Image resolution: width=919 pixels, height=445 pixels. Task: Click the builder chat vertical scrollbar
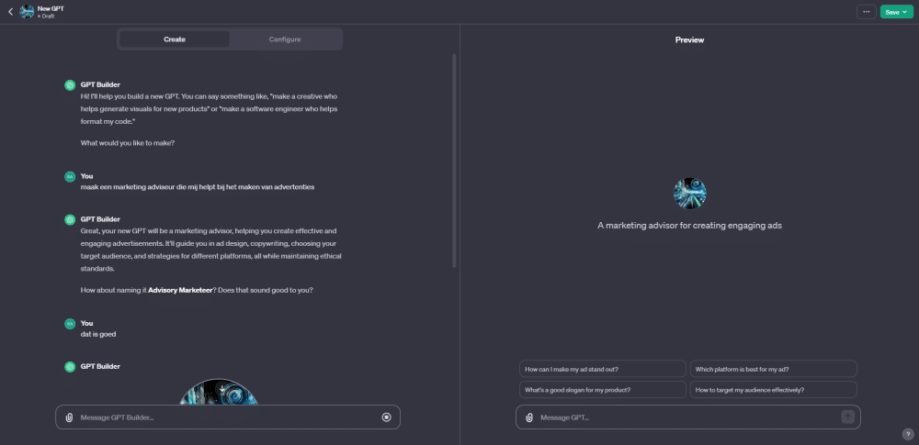pos(454,161)
